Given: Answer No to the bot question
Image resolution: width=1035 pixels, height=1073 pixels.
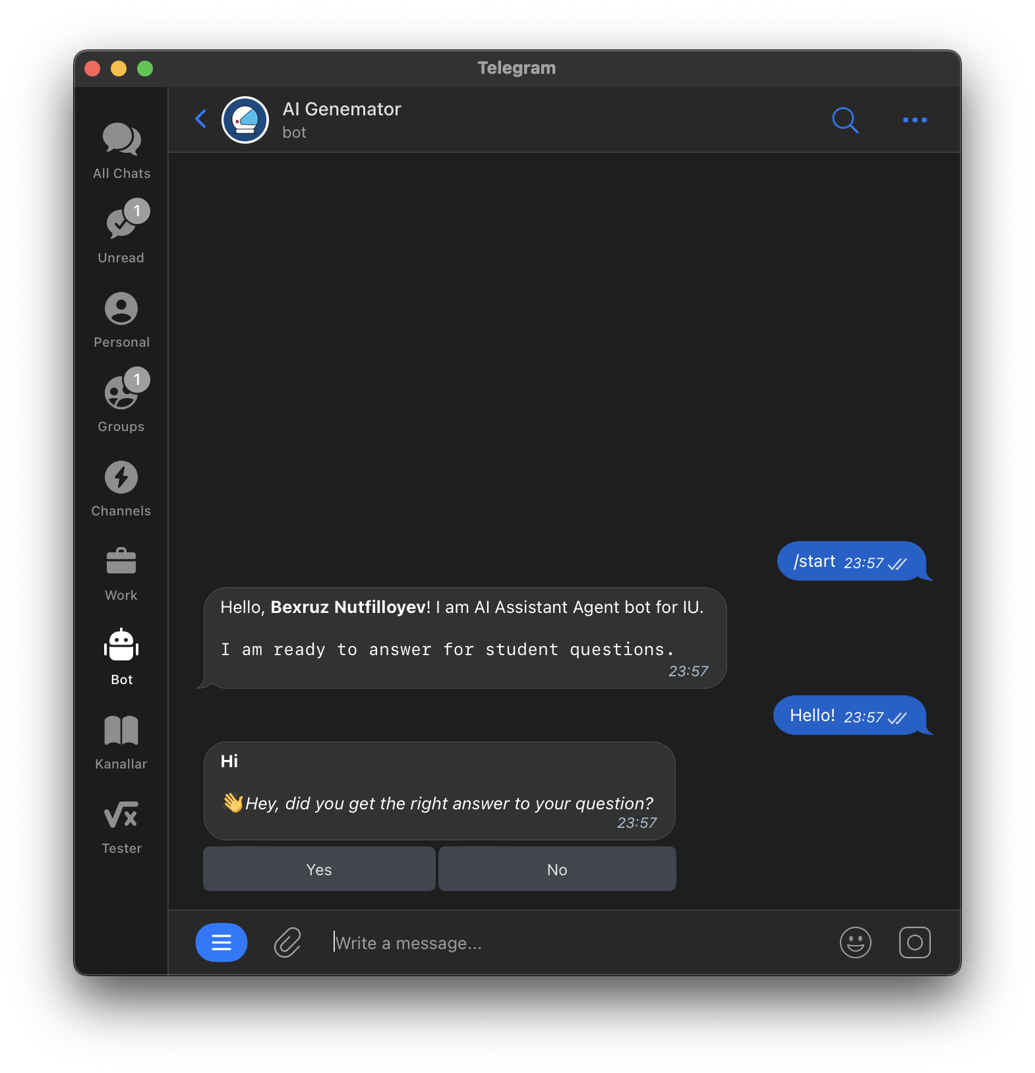Looking at the screenshot, I should tap(557, 869).
